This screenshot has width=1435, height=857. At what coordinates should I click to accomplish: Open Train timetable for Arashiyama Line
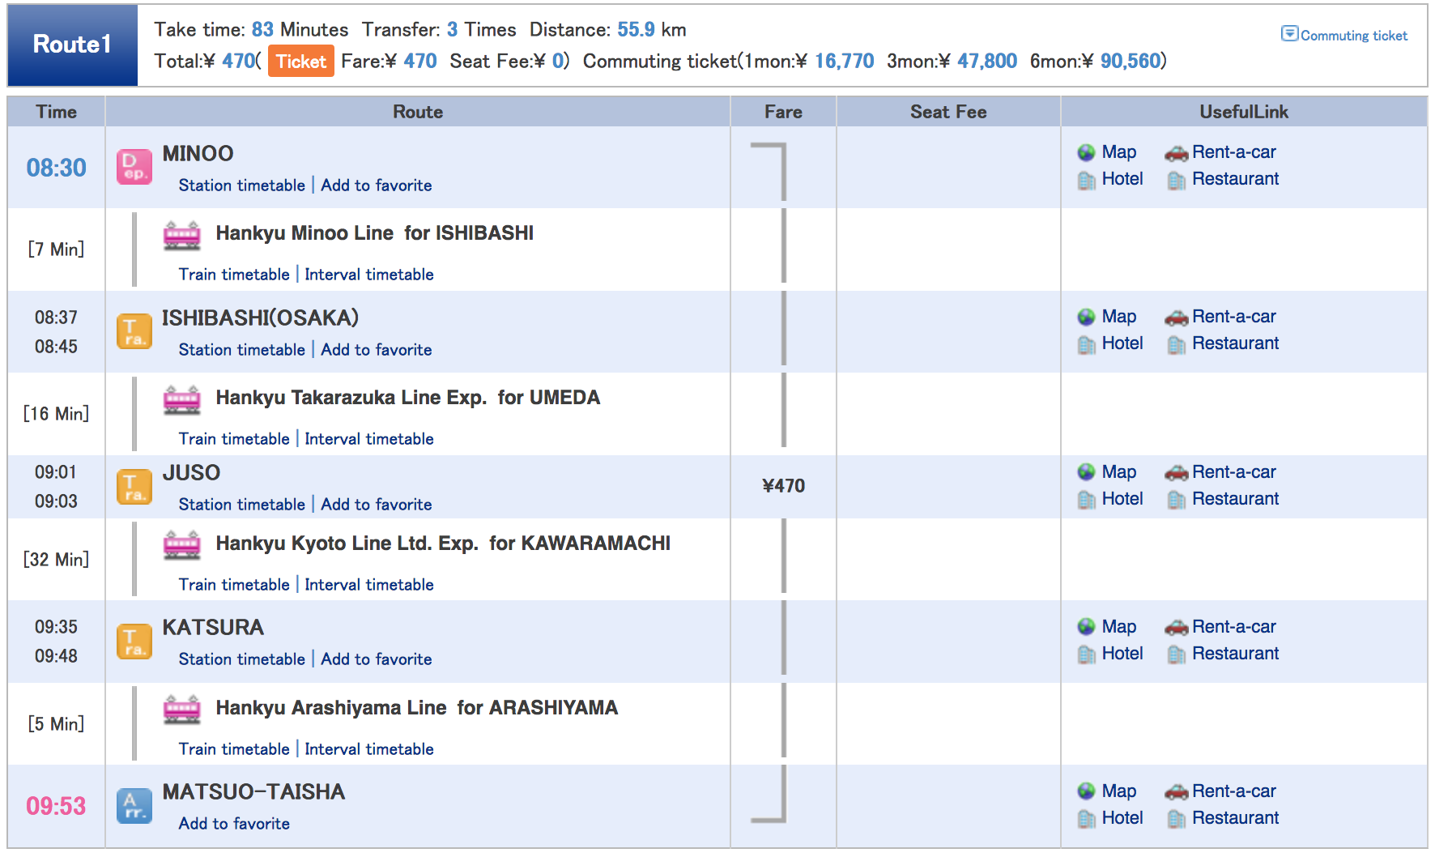click(234, 749)
